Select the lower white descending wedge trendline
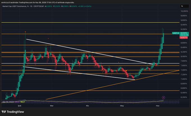The image size is (191, 116). click(x=79, y=73)
